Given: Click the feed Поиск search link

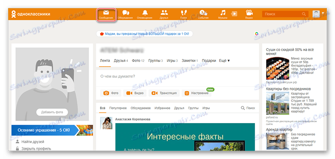Looking at the screenshot, I should coord(248,108).
